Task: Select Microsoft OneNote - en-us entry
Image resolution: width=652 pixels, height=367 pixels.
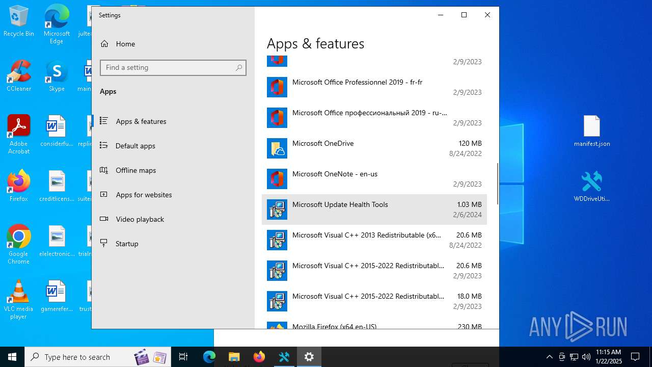Action: pyautogui.click(x=374, y=179)
